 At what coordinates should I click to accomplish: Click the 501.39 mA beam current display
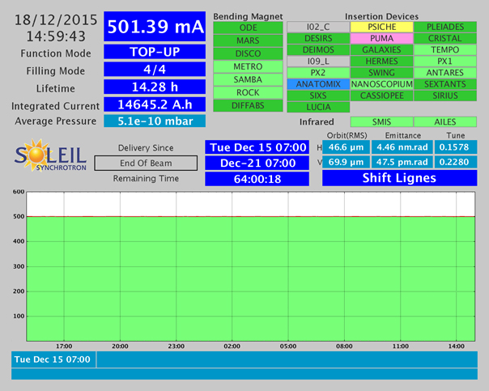155,27
